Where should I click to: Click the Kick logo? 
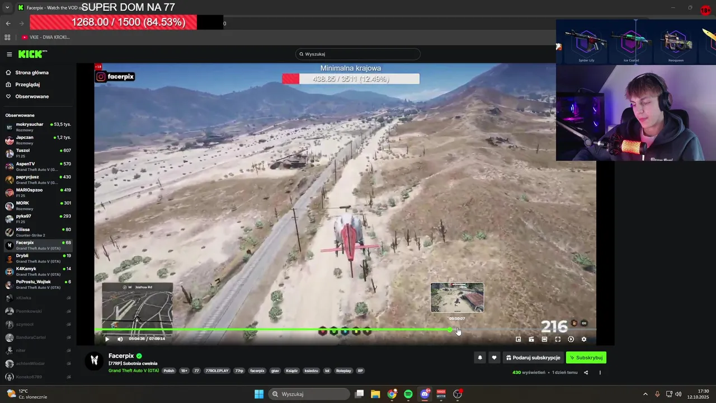pos(32,54)
